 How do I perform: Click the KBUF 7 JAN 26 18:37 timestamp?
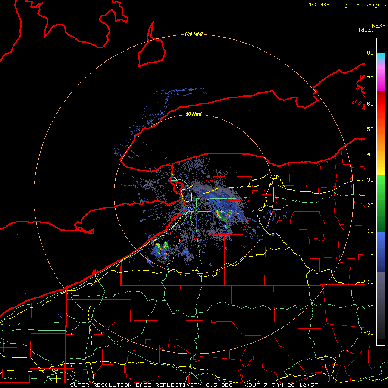tap(281, 385)
